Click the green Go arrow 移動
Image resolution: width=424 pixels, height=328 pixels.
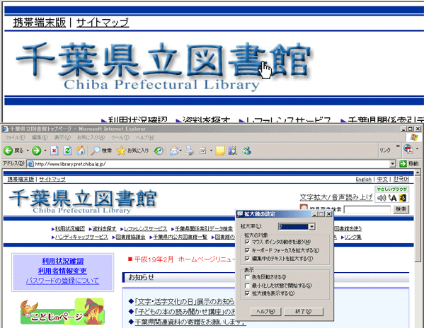point(403,163)
